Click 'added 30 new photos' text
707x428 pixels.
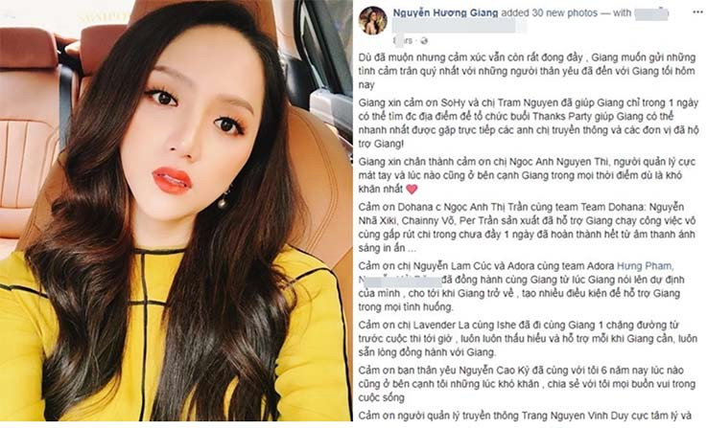pos(549,13)
